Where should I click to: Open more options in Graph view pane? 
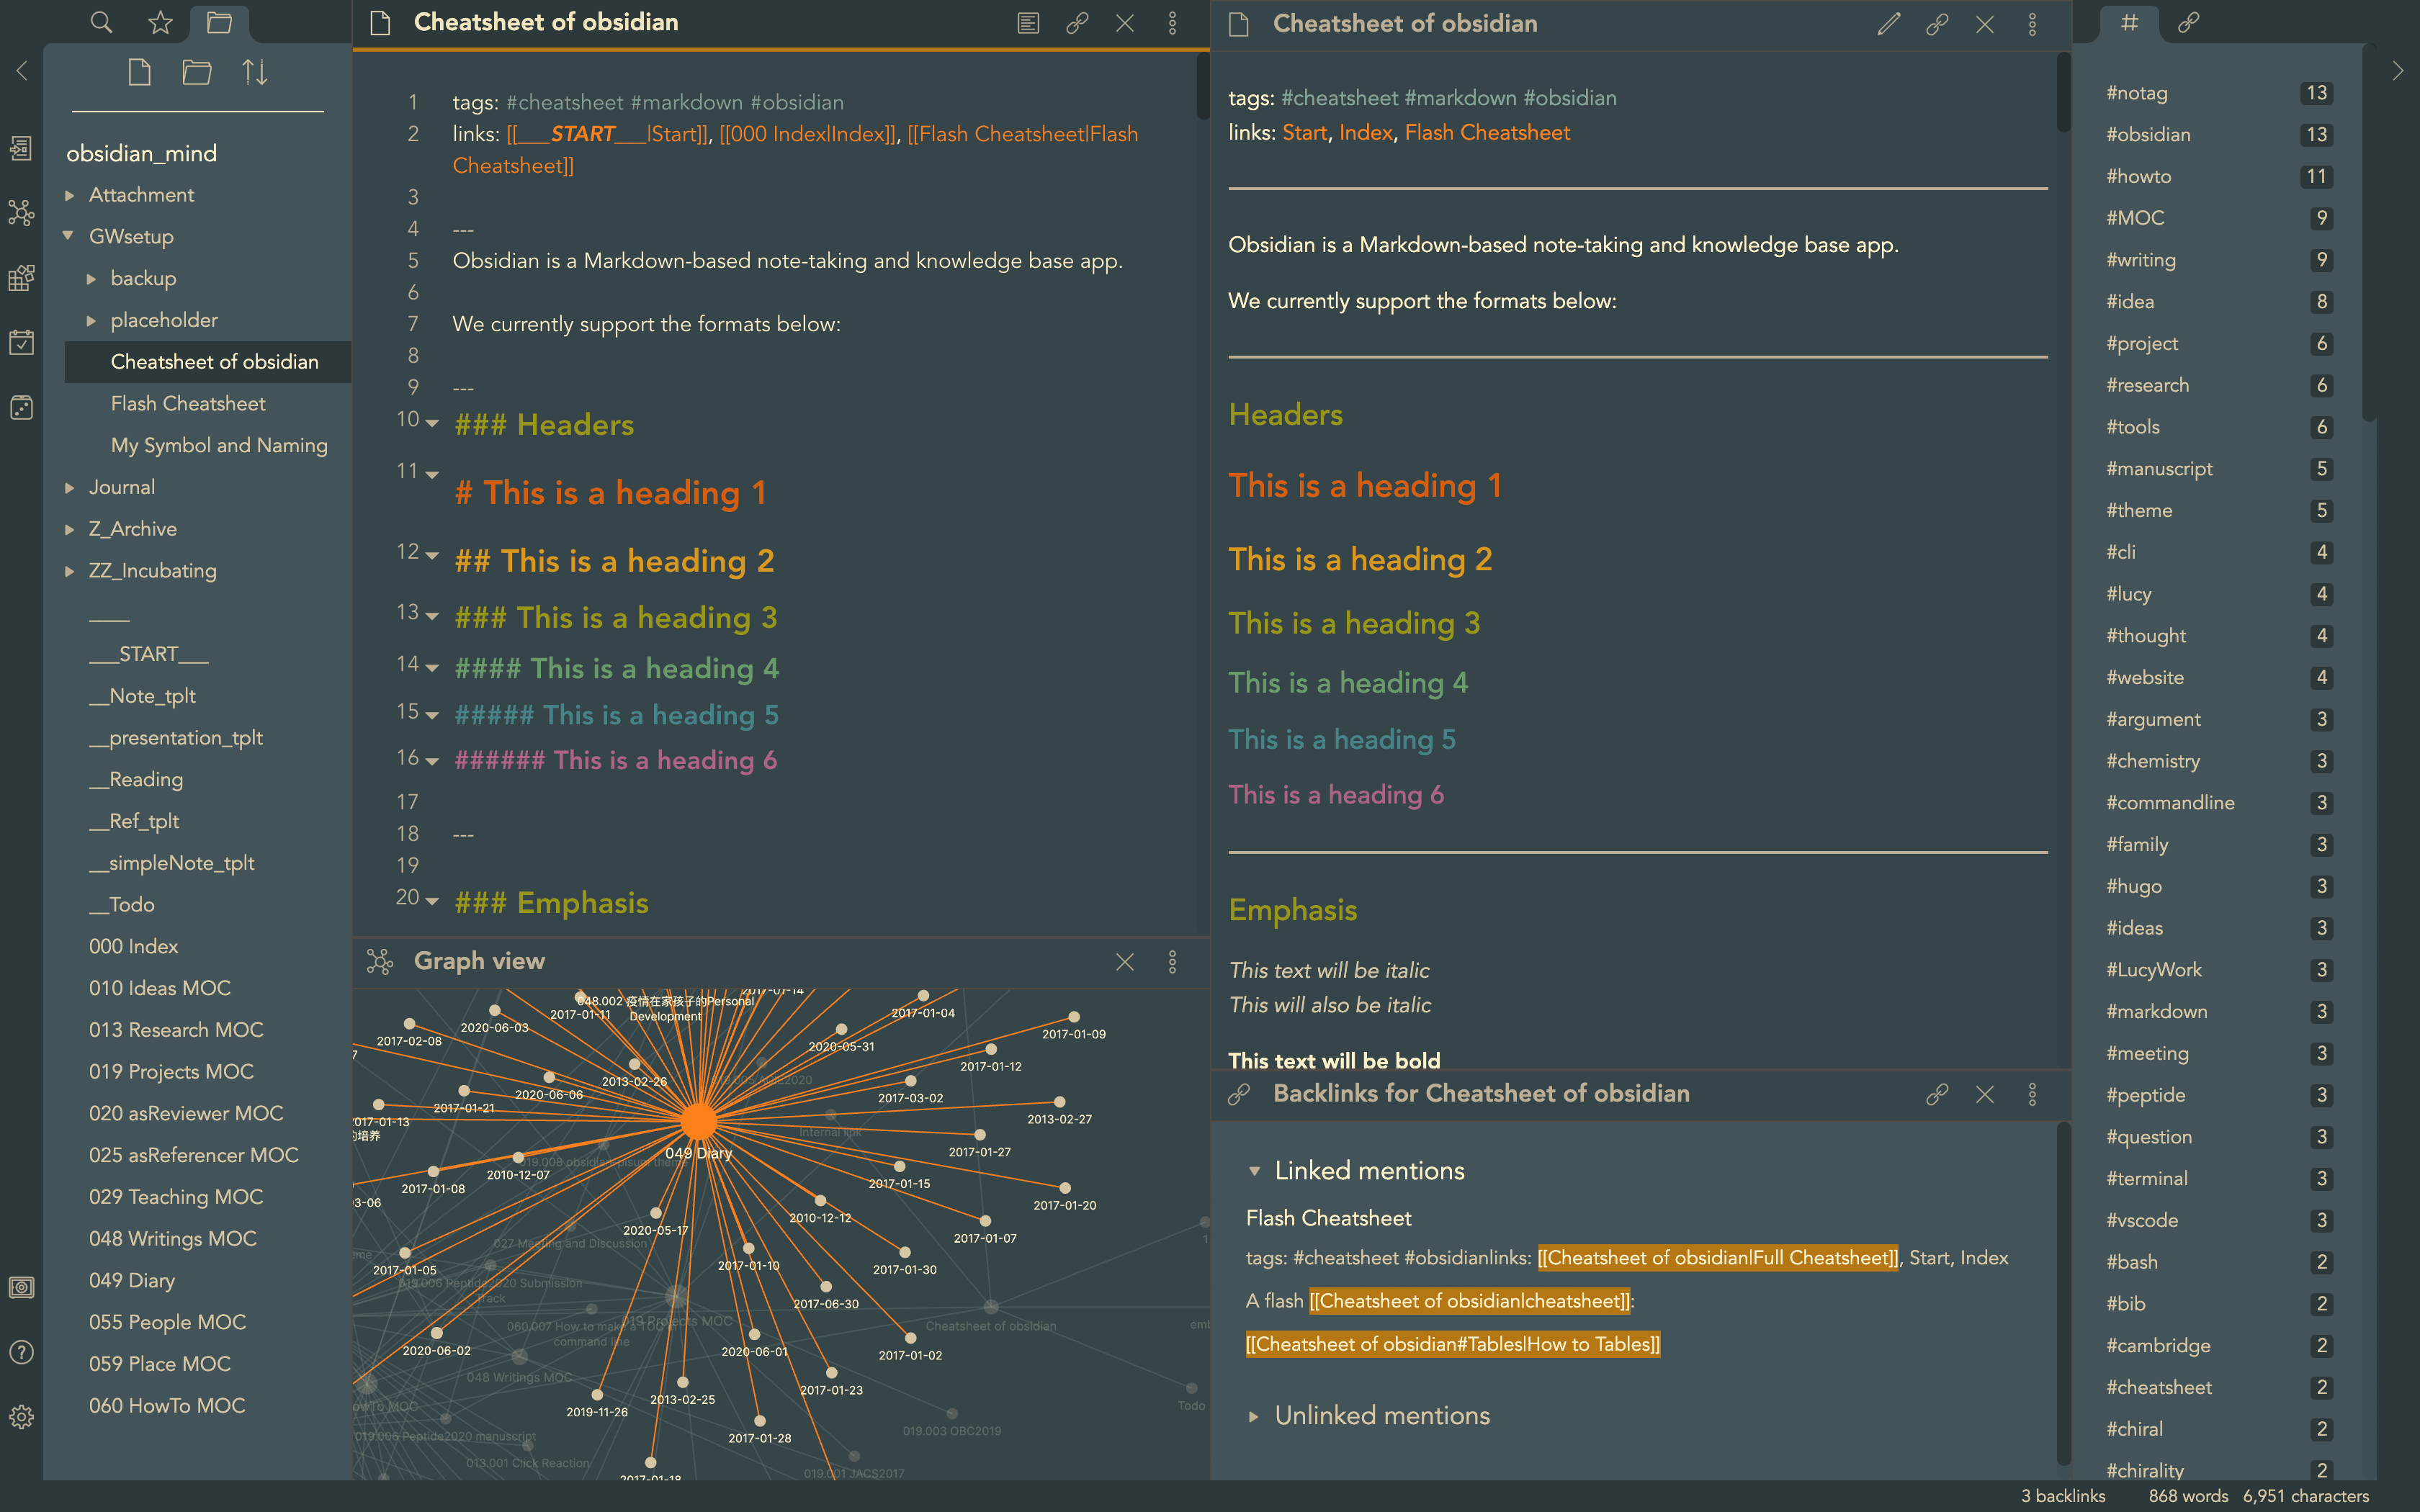pyautogui.click(x=1172, y=961)
